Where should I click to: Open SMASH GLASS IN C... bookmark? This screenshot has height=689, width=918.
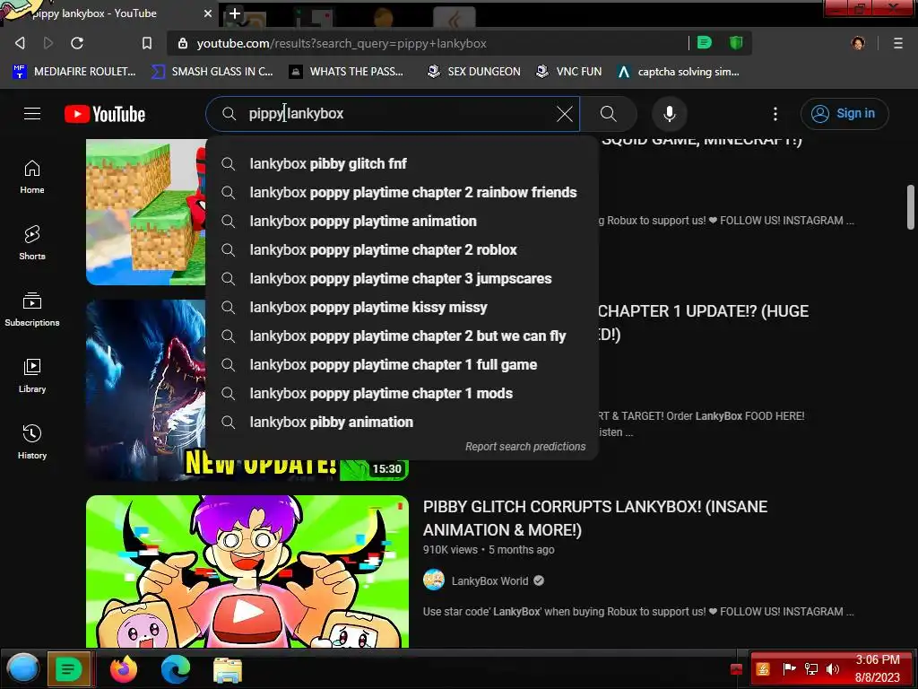point(212,72)
